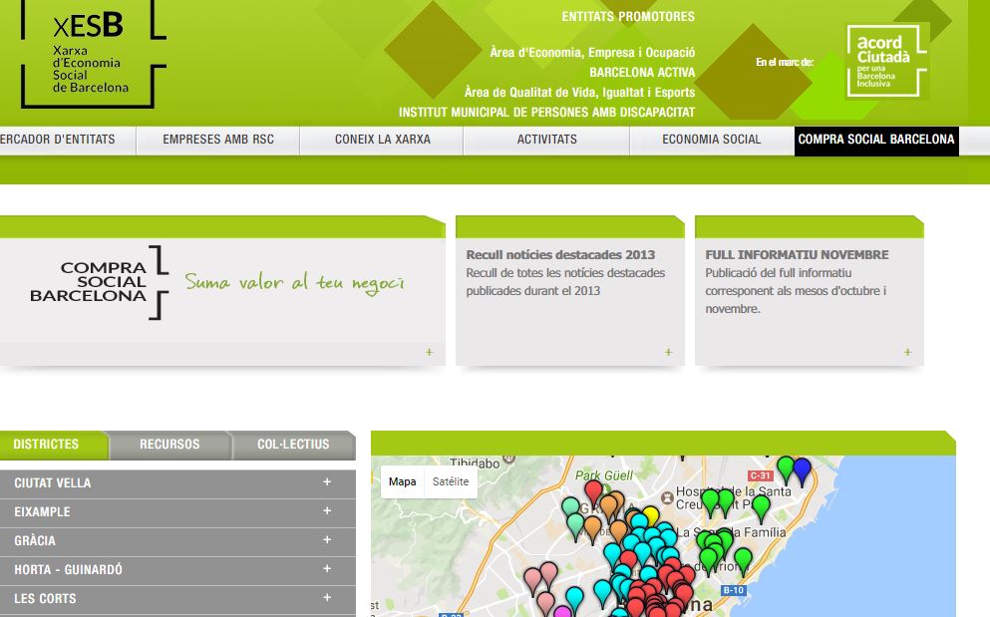Viewport: 990px width, 617px height.
Task: Select Economia Social in navigation
Action: (712, 140)
